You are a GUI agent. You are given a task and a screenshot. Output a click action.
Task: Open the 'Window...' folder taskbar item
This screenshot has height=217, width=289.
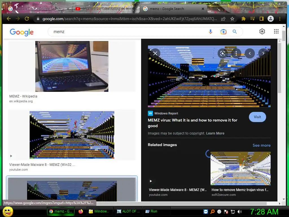coord(99,211)
